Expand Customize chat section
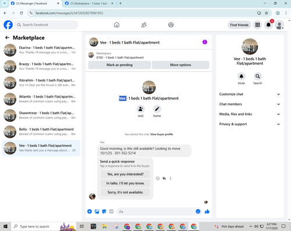This screenshot has height=231, width=291. coord(250,94)
